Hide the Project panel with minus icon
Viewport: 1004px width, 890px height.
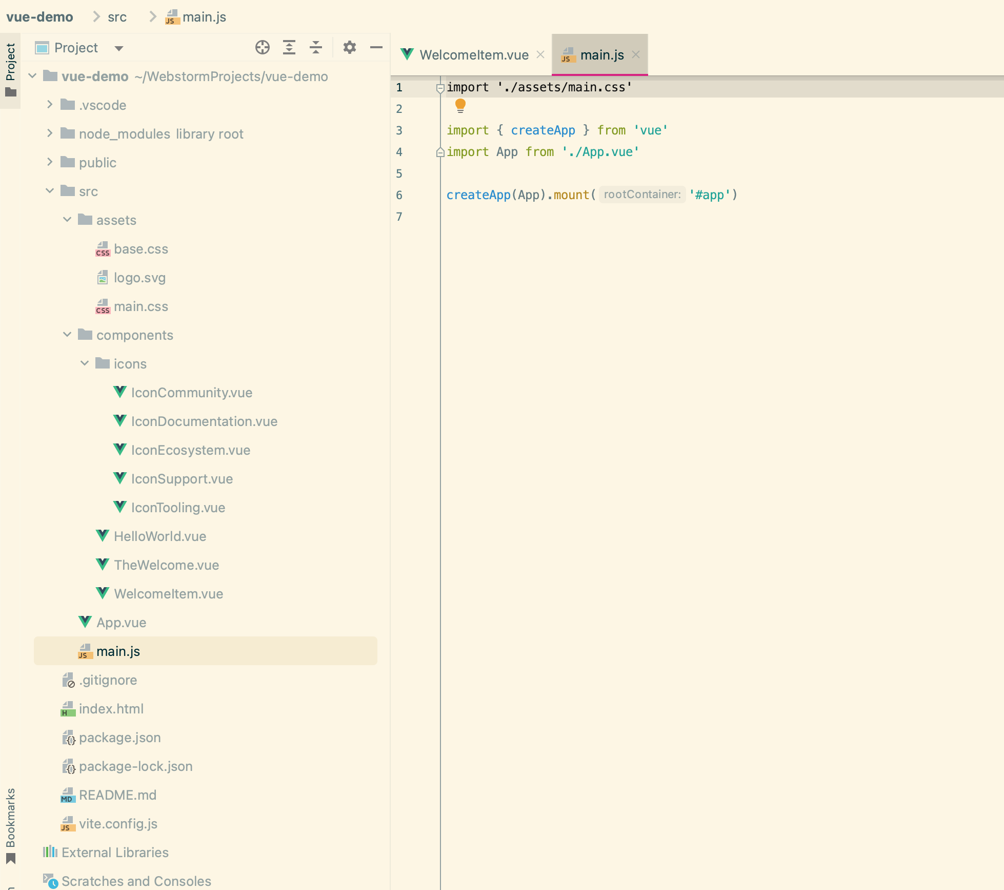tap(376, 48)
